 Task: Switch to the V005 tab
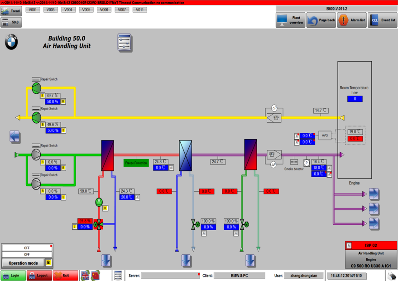click(x=86, y=10)
